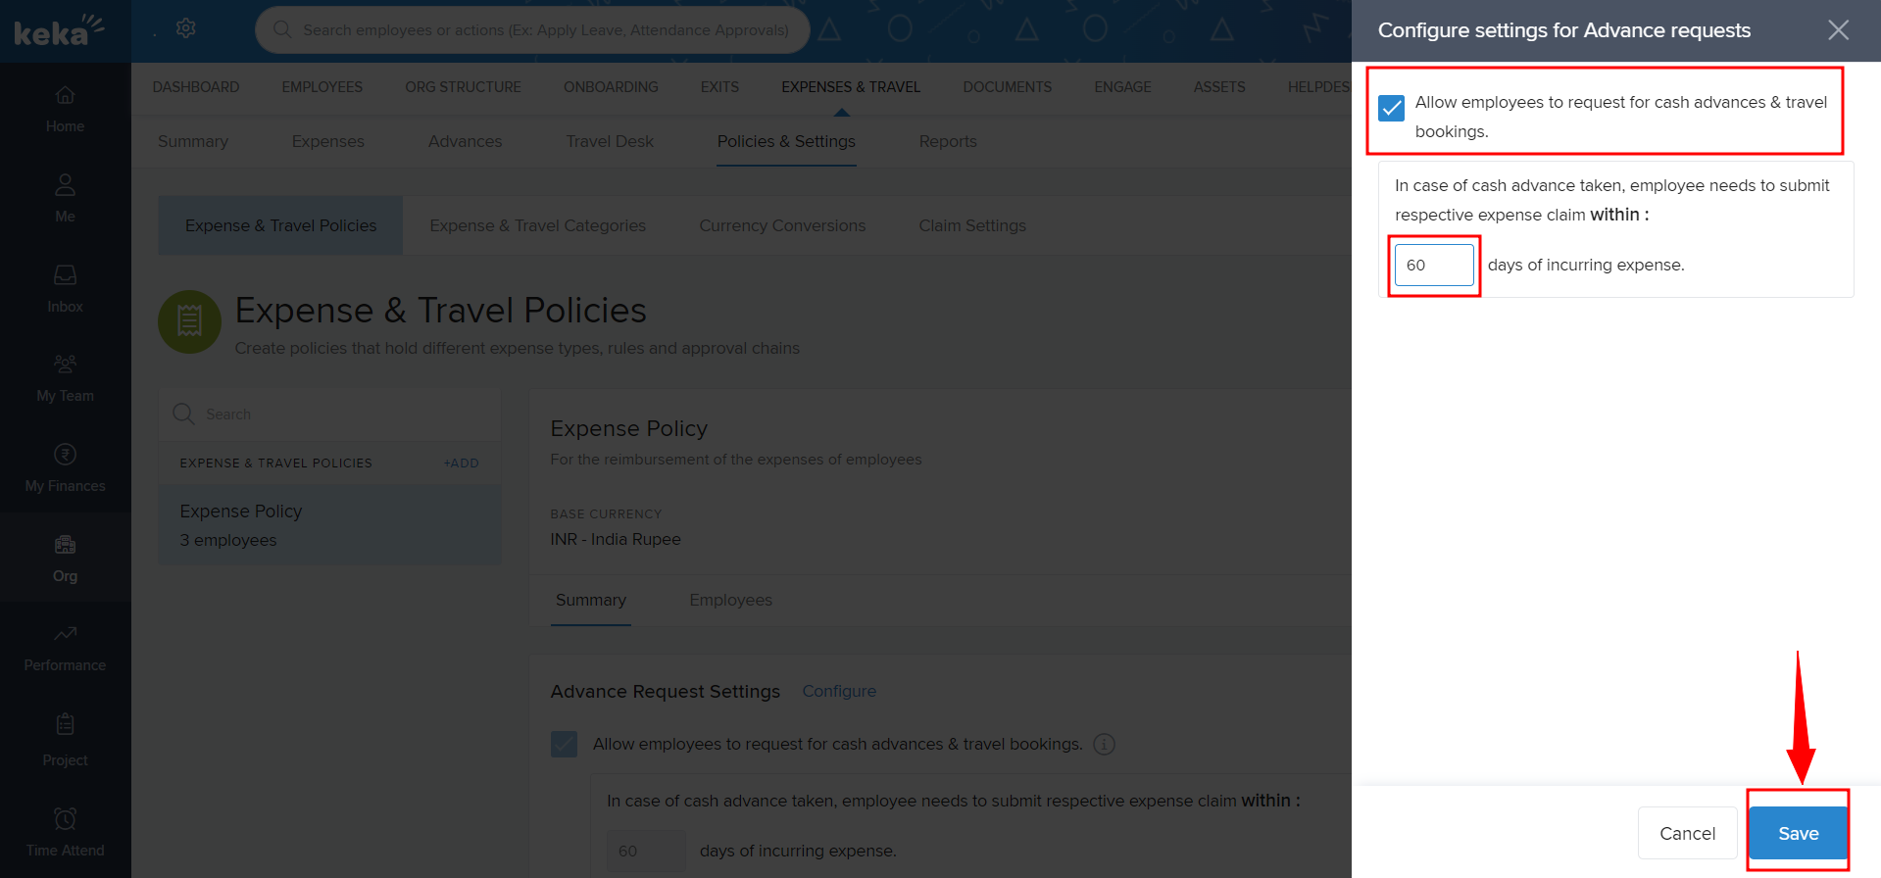
Task: Open the Home sidebar icon
Action: [x=65, y=96]
